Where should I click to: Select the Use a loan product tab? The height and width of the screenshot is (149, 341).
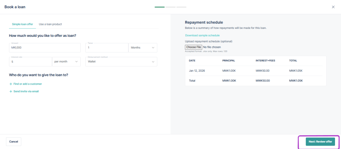point(50,24)
